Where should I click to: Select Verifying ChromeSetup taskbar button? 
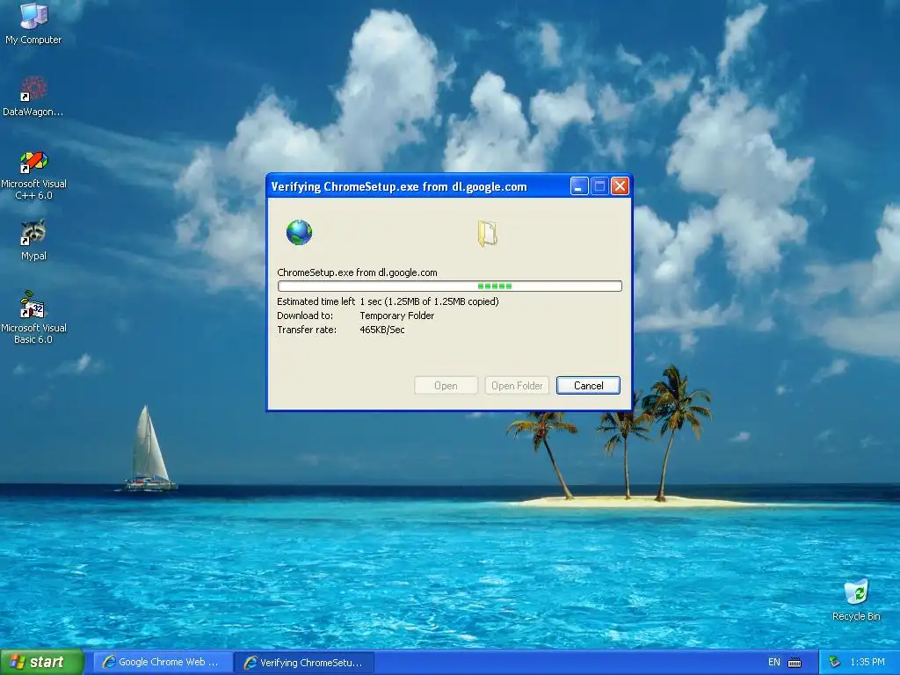[x=305, y=663]
